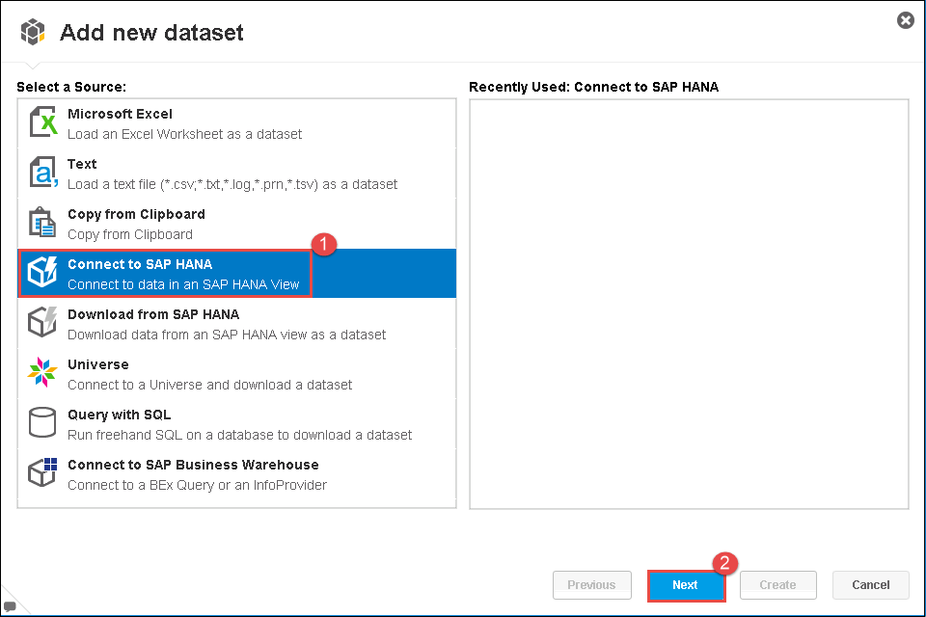The width and height of the screenshot is (926, 617).
Task: Select 'Download from SAP HANA' title
Action: tap(152, 314)
